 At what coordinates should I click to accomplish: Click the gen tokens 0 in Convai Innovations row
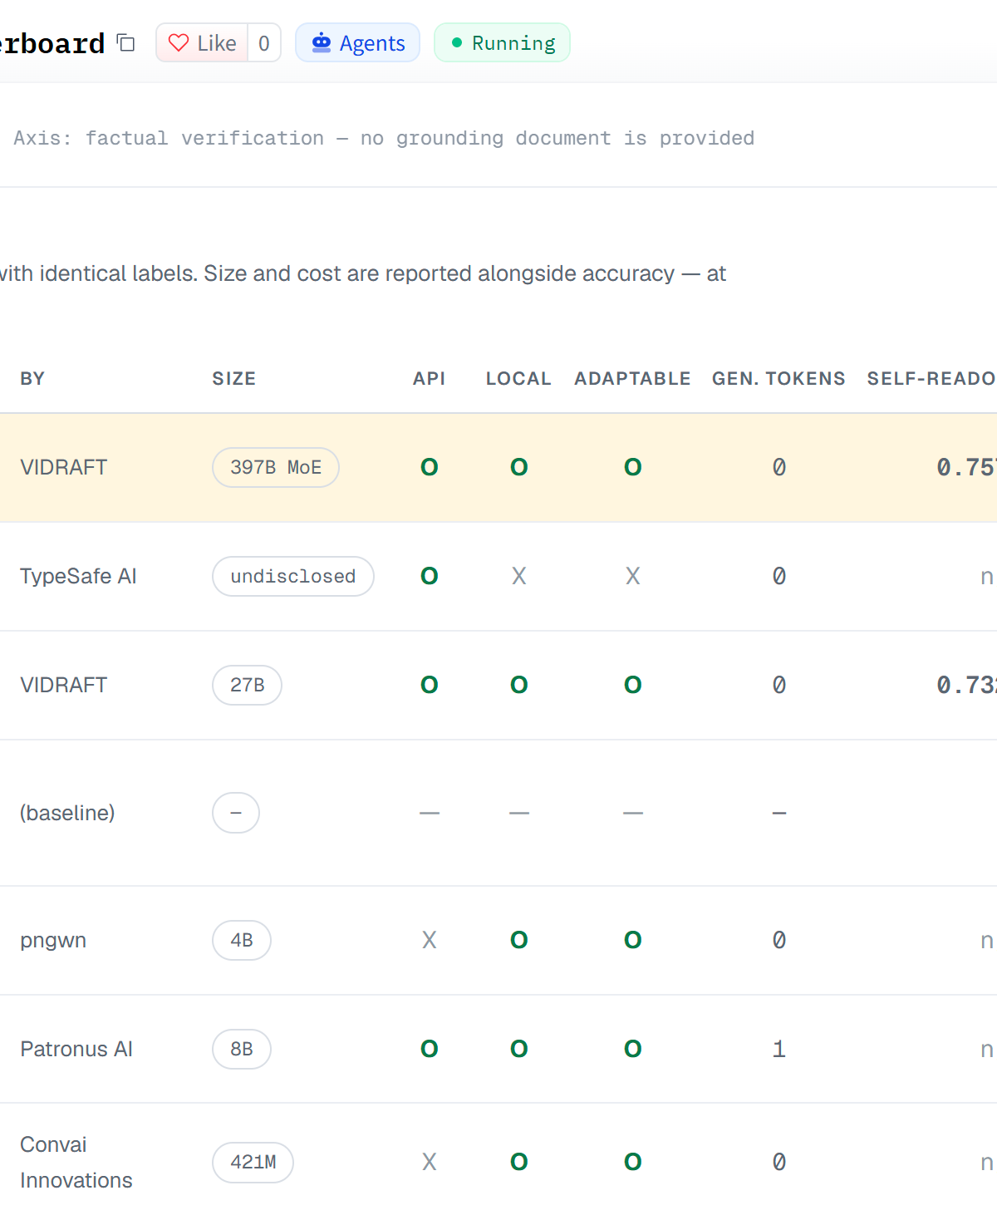point(778,1162)
